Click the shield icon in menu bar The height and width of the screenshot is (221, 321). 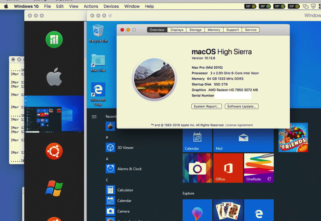point(313,6)
